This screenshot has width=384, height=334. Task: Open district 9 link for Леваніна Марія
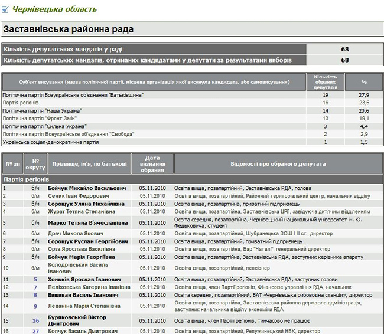[35, 306]
